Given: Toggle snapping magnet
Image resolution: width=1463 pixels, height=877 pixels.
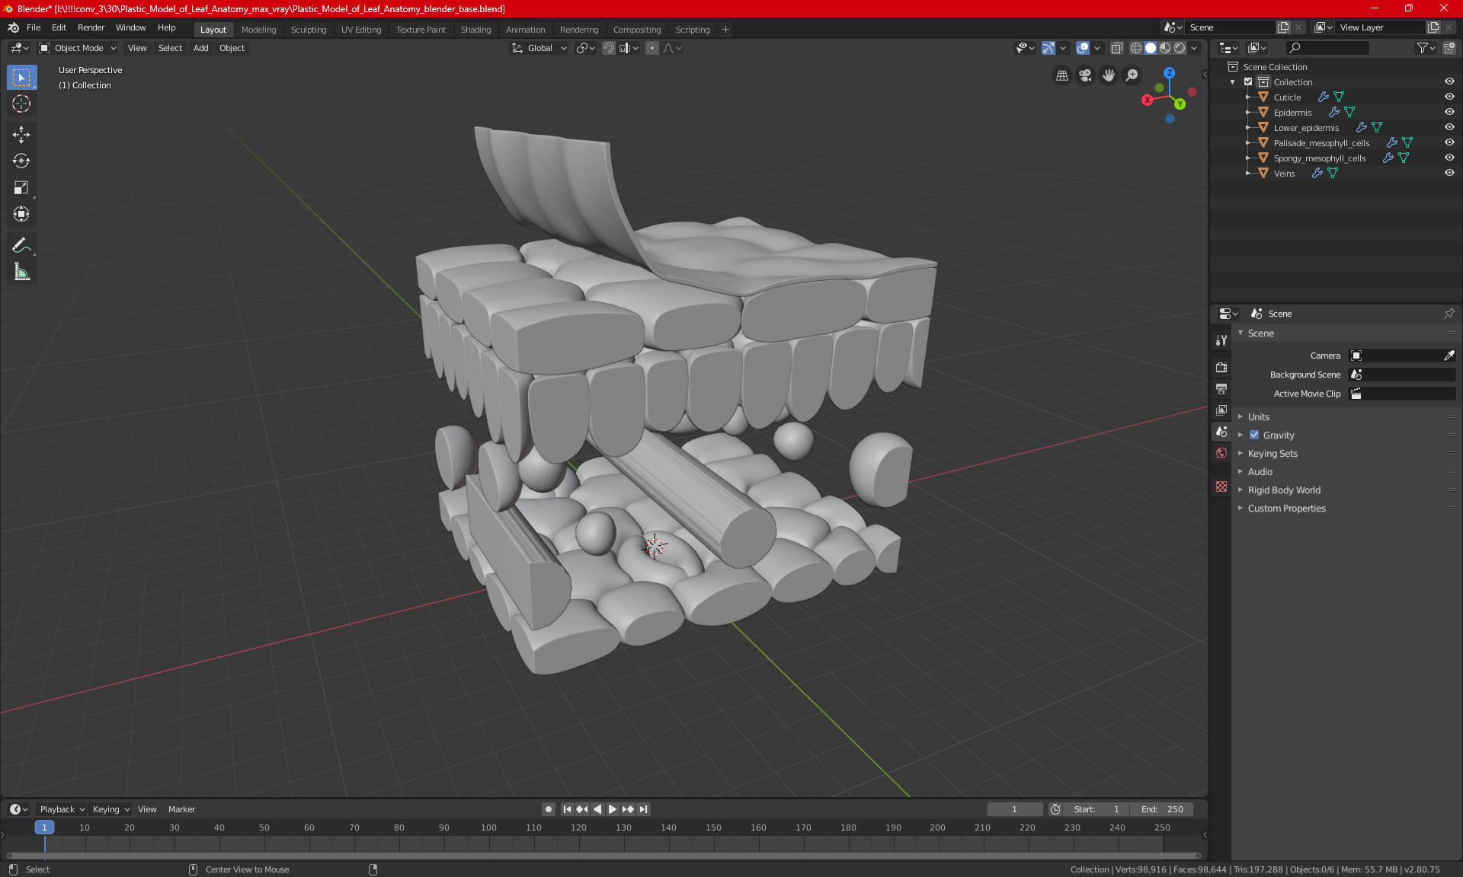Looking at the screenshot, I should pos(608,48).
